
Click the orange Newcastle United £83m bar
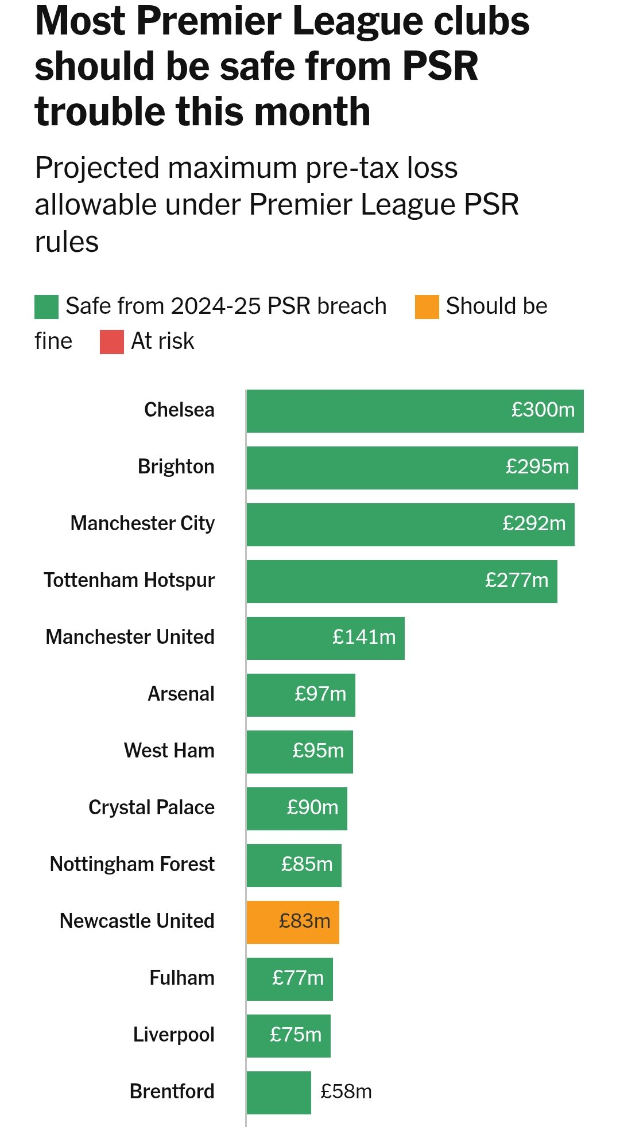293,922
